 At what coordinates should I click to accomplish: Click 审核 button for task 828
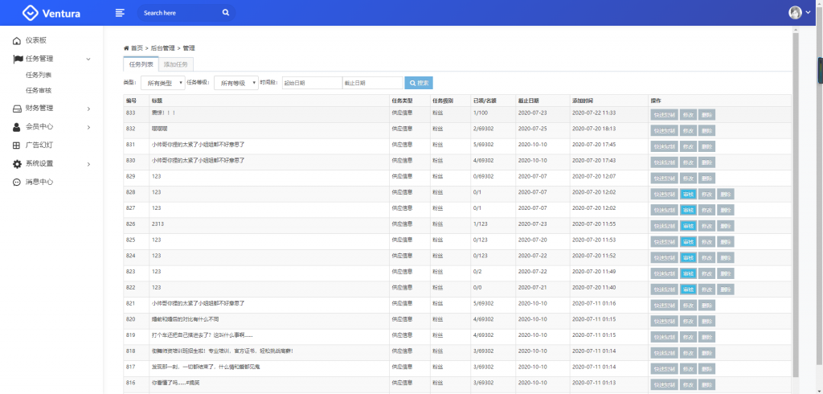688,194
